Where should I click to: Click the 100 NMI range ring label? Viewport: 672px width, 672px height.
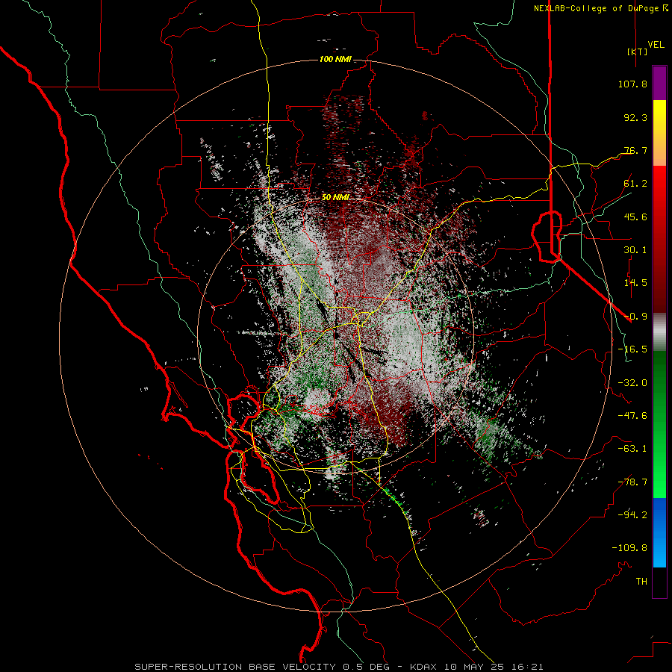coord(335,59)
